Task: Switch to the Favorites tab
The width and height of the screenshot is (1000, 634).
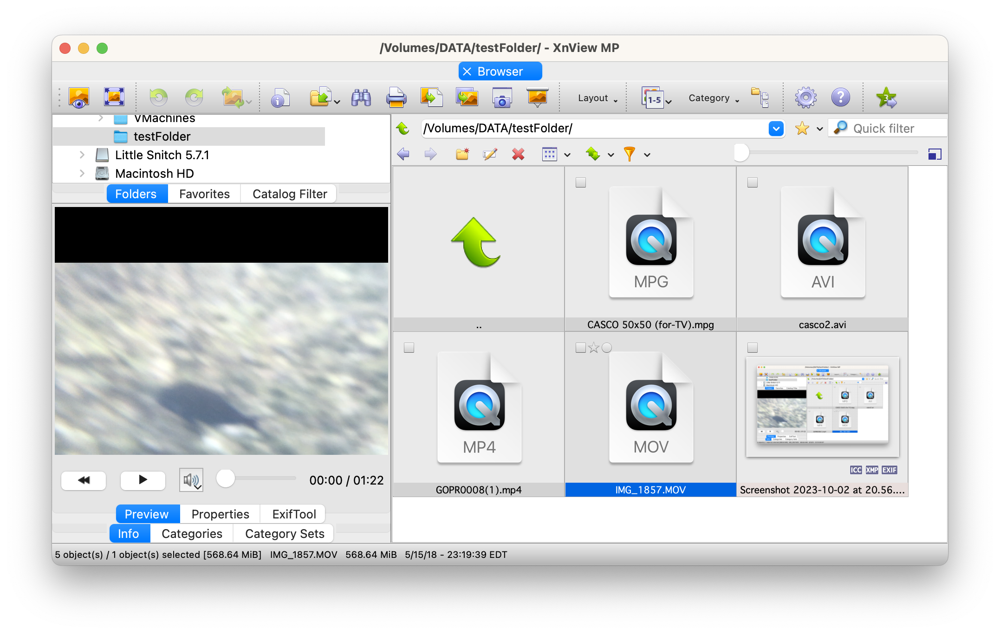Action: tap(204, 194)
